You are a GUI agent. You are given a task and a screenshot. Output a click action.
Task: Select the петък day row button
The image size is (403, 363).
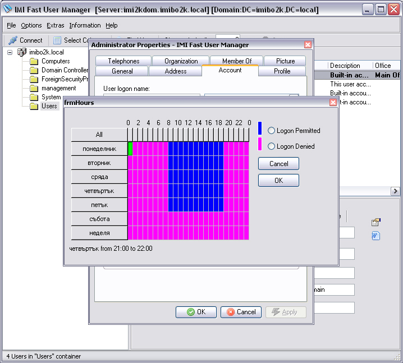tap(99, 205)
